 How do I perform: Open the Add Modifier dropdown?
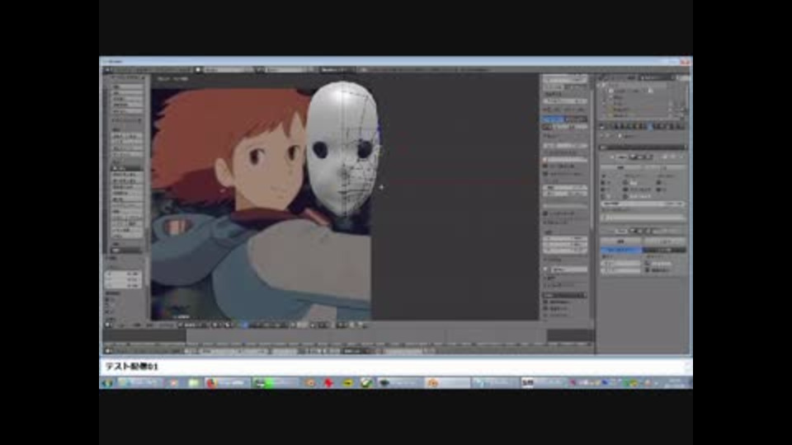tap(643, 147)
